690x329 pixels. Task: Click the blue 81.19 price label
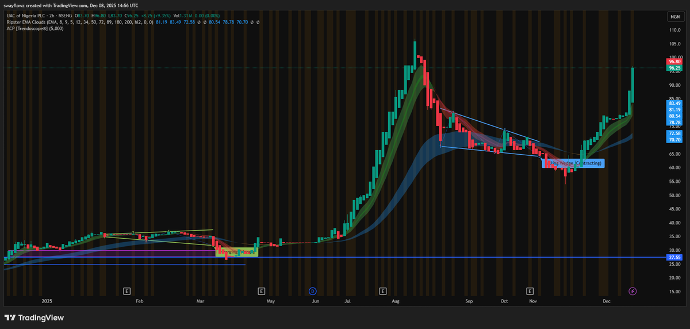(x=674, y=110)
